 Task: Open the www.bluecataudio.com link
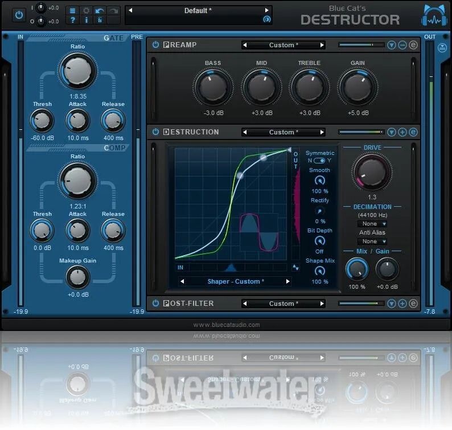point(227,325)
